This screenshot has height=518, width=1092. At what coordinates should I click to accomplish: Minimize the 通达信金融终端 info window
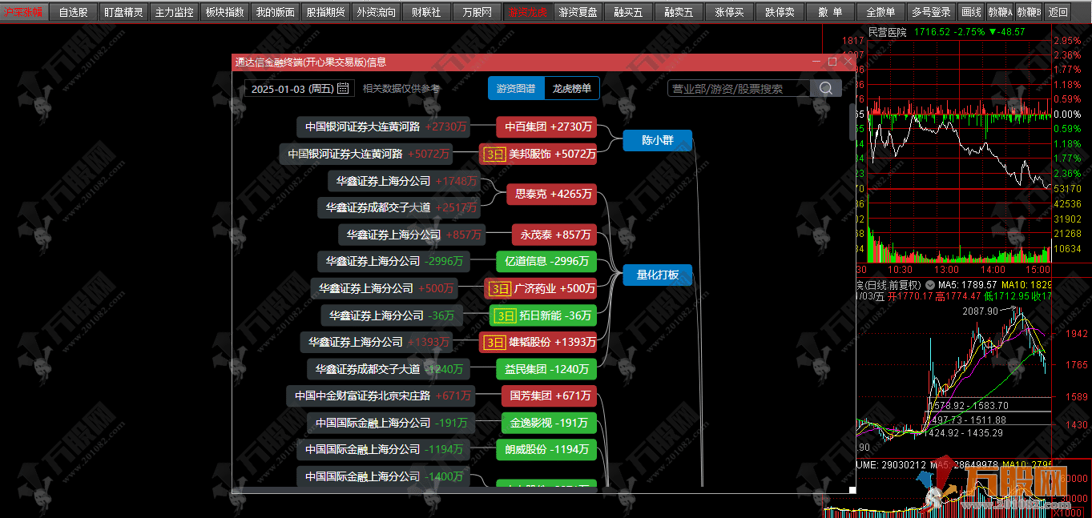[816, 62]
